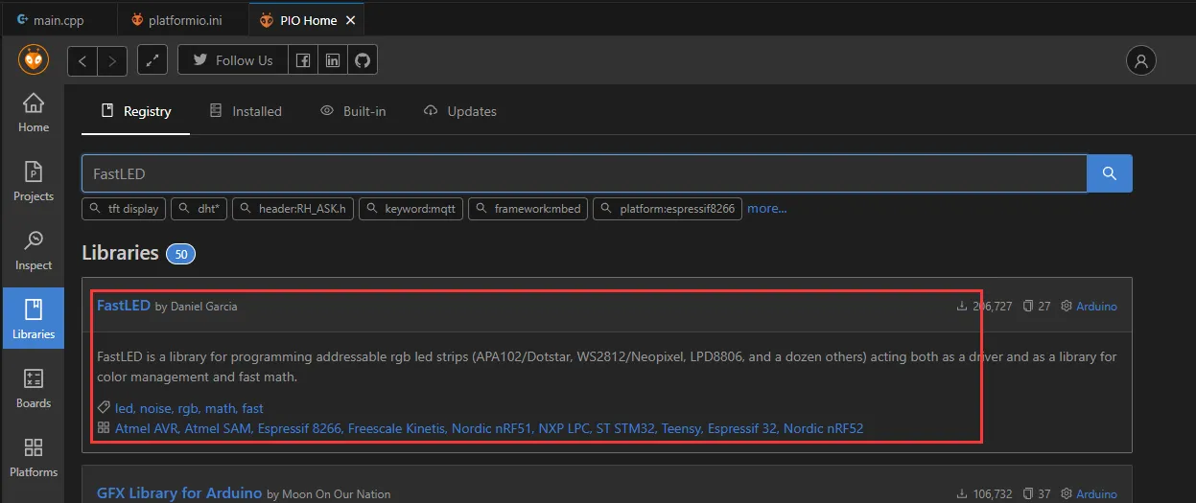This screenshot has width=1196, height=503.
Task: Select Libraries in the sidebar
Action: click(34, 319)
